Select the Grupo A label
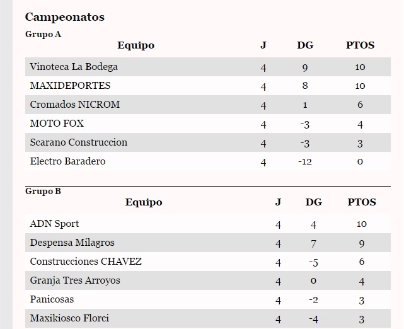Screen dimensions: 404x329 tap(43, 34)
